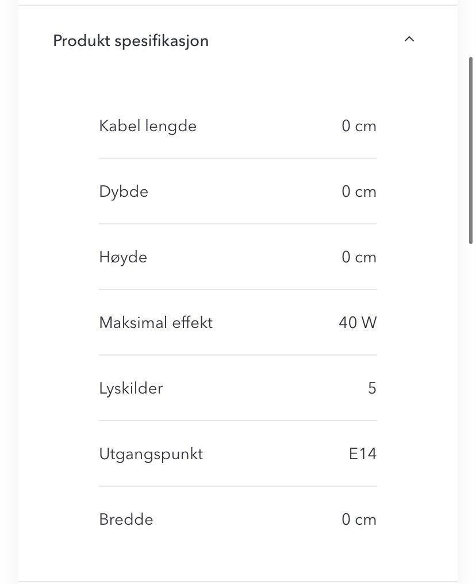
Task: Click the Høyde value 0 cm
Action: pyautogui.click(x=359, y=257)
